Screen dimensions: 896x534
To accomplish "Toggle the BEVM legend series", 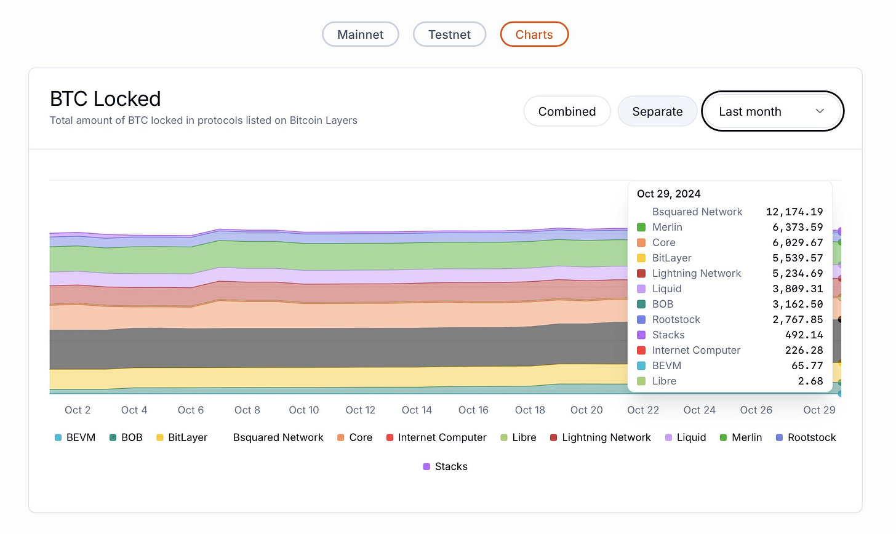I will point(74,437).
